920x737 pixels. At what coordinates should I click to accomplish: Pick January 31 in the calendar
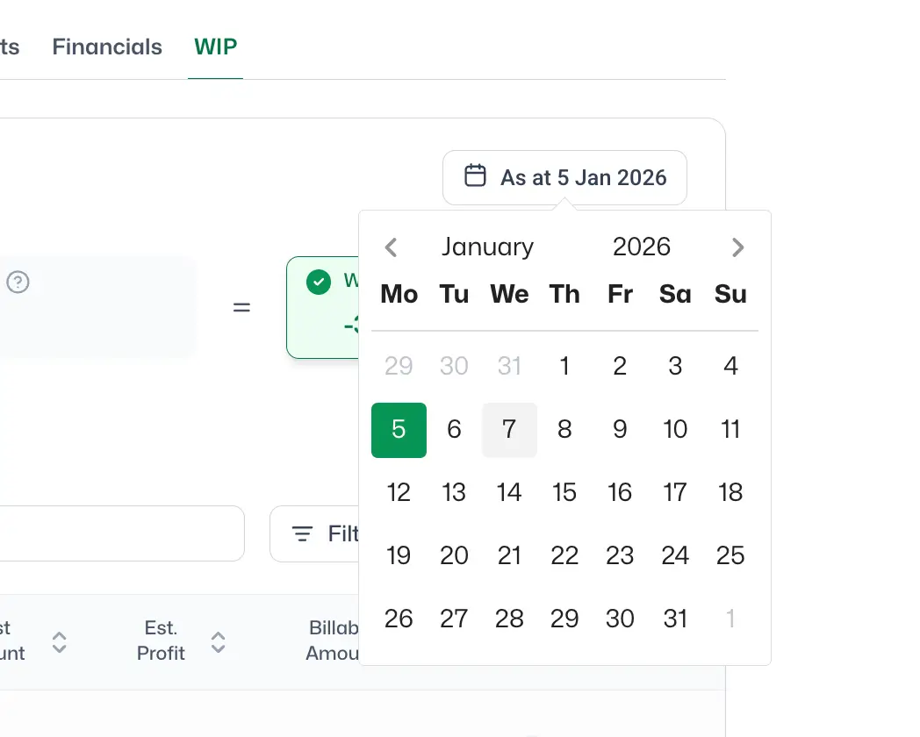675,619
